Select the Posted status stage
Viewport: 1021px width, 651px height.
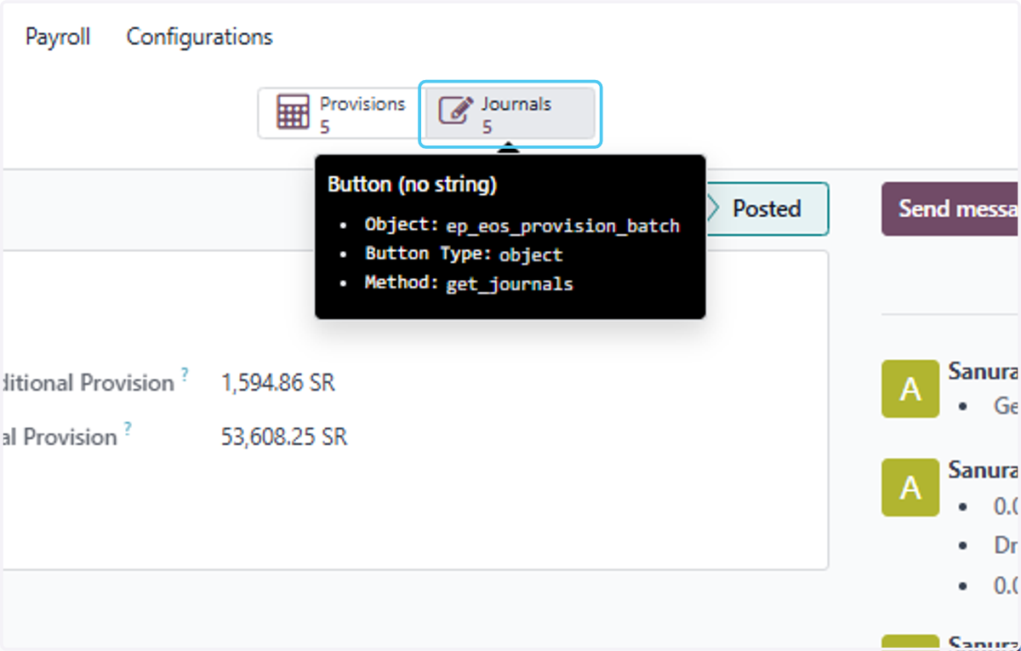coord(767,208)
